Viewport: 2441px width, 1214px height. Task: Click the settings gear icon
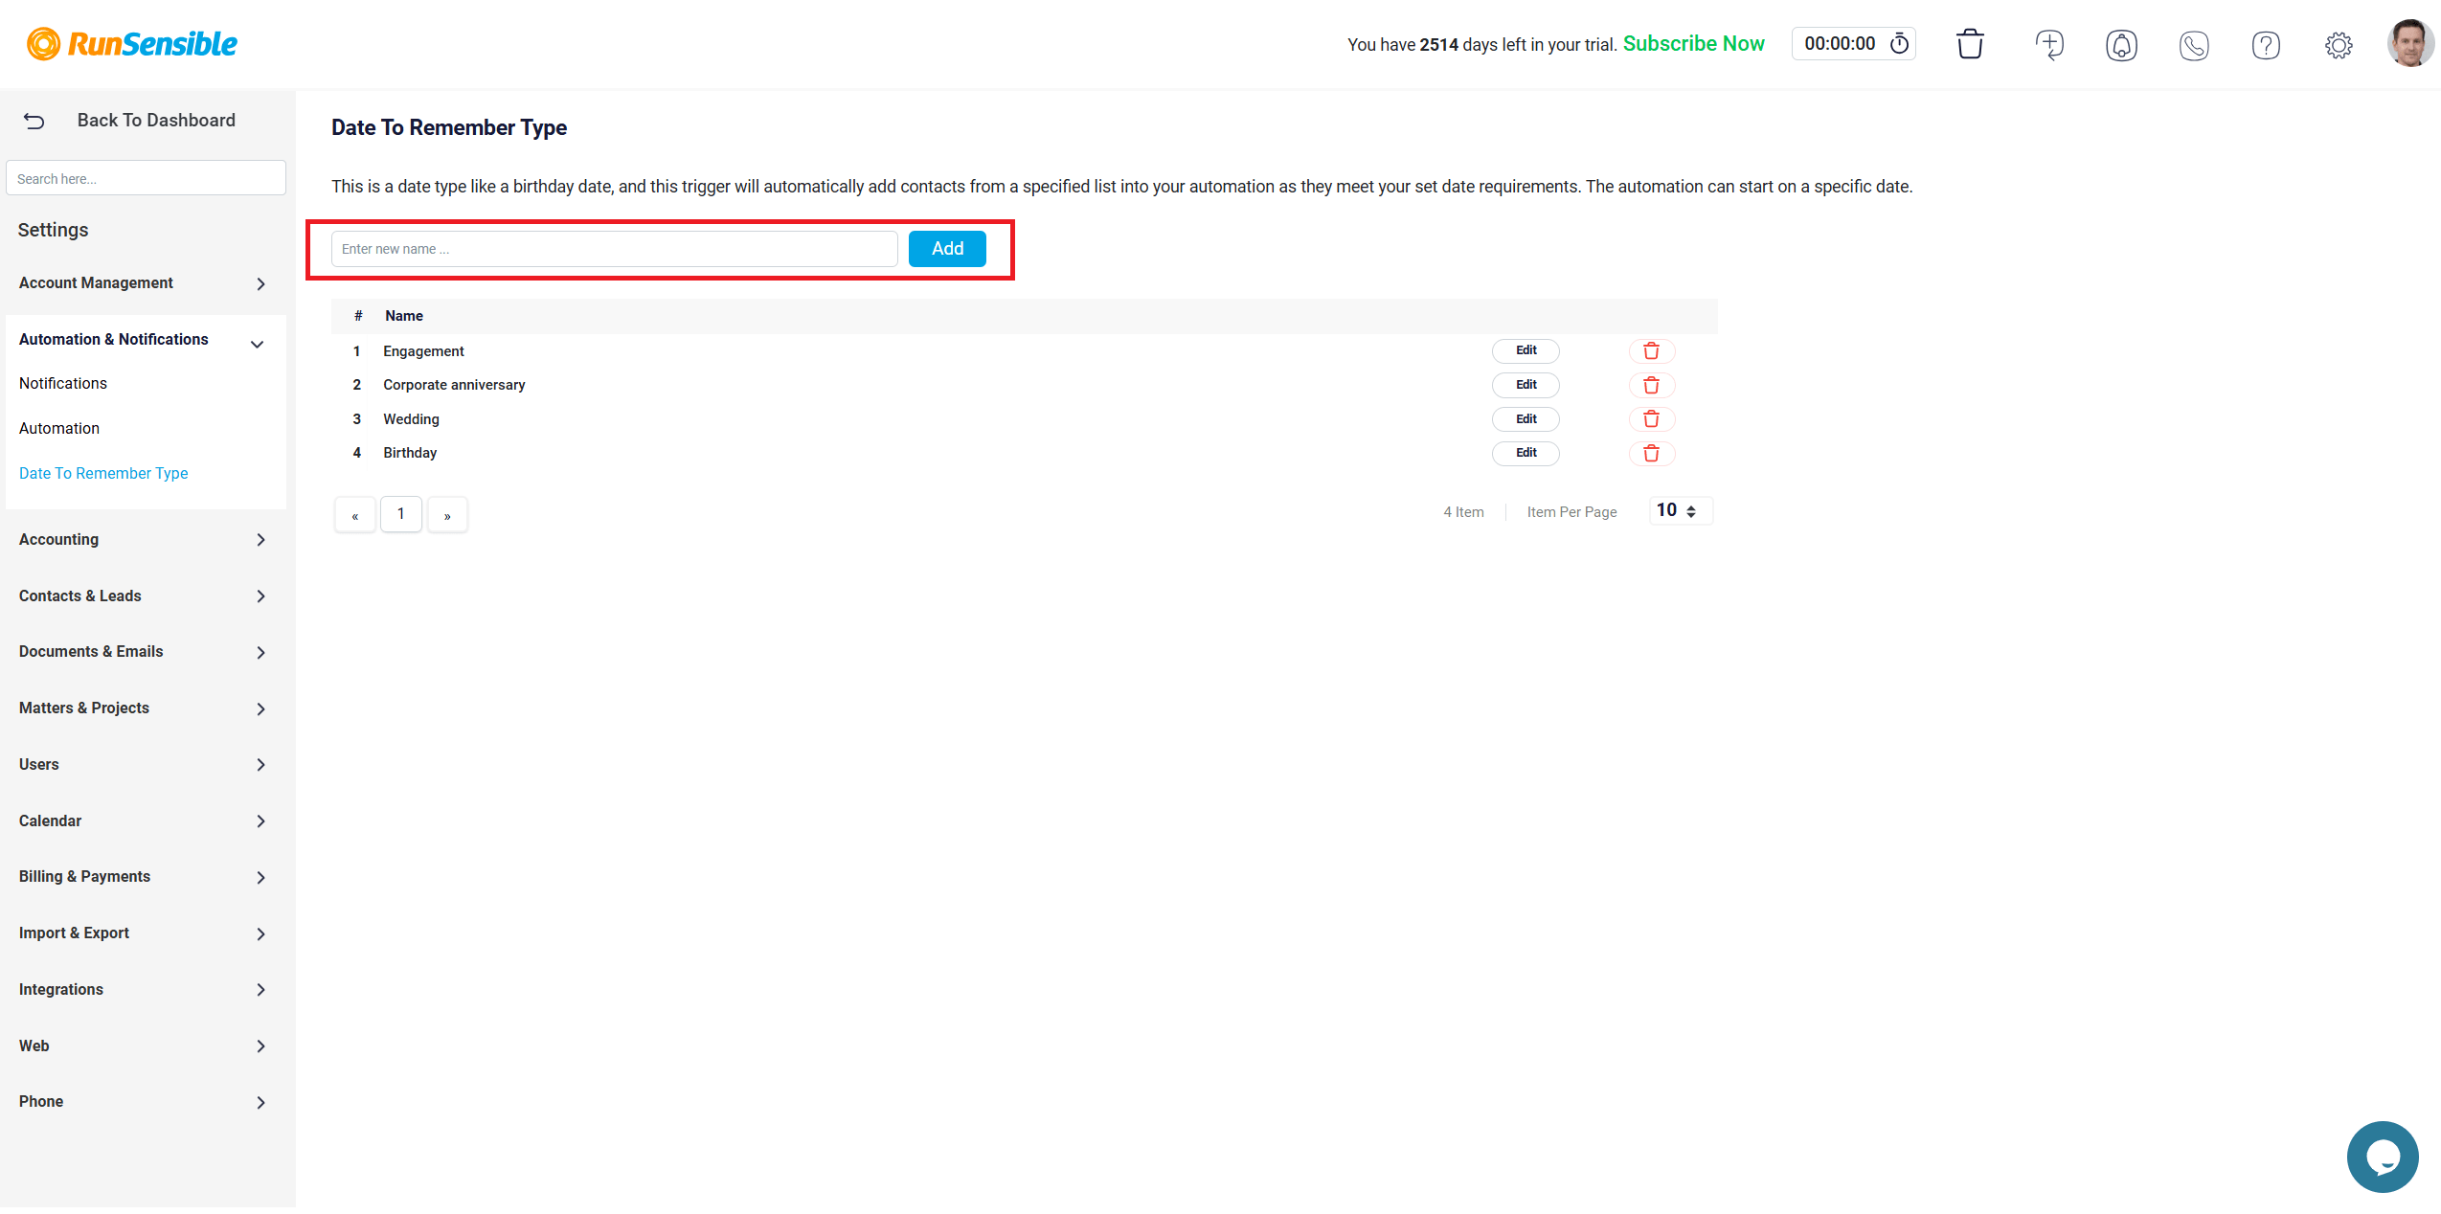(x=2338, y=45)
